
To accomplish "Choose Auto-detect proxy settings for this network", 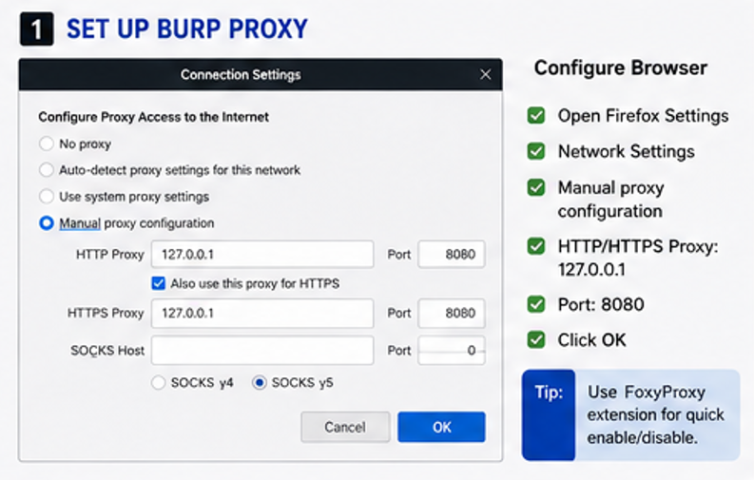I will click(x=47, y=169).
